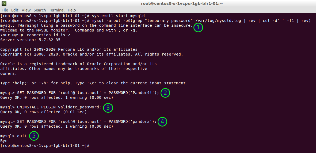The image size is (316, 153).
Task: Click the UNINSTALL PLUGIN validate_password command
Action: coord(59,107)
